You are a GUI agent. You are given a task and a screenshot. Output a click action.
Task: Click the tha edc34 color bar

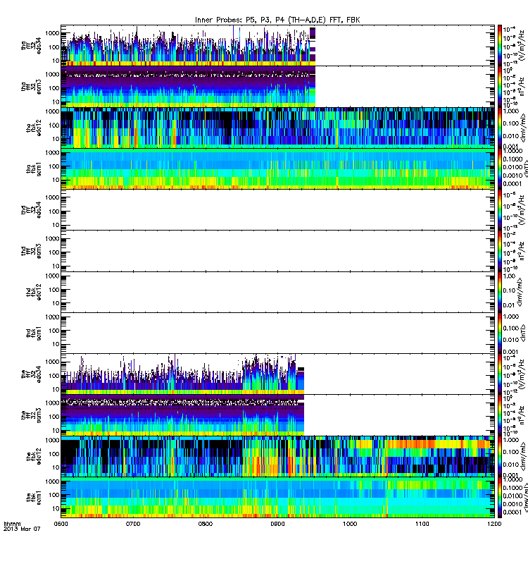tap(500, 45)
